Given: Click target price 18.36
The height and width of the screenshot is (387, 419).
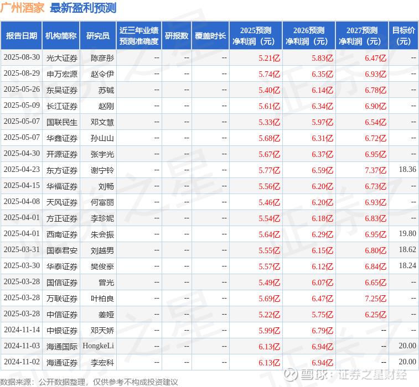Looking at the screenshot, I should (407, 170).
